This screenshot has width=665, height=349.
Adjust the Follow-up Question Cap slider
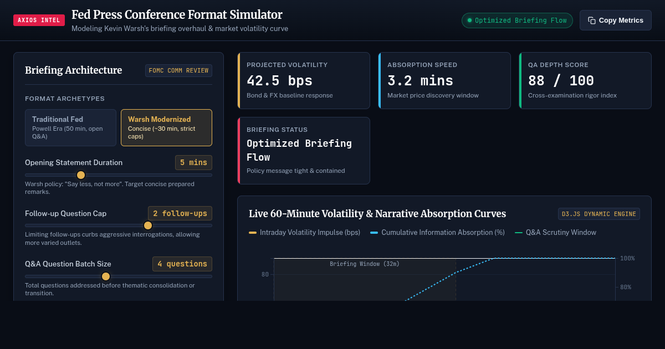coord(119,225)
